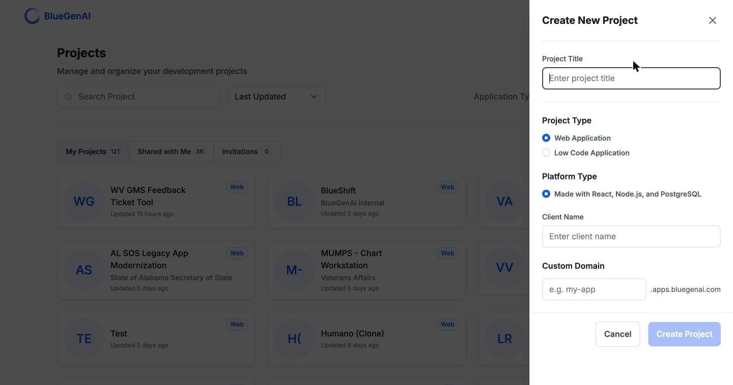Click the 121 count badge
This screenshot has width=733, height=385.
pos(115,152)
